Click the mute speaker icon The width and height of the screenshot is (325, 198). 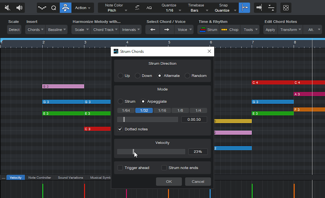(8, 8)
